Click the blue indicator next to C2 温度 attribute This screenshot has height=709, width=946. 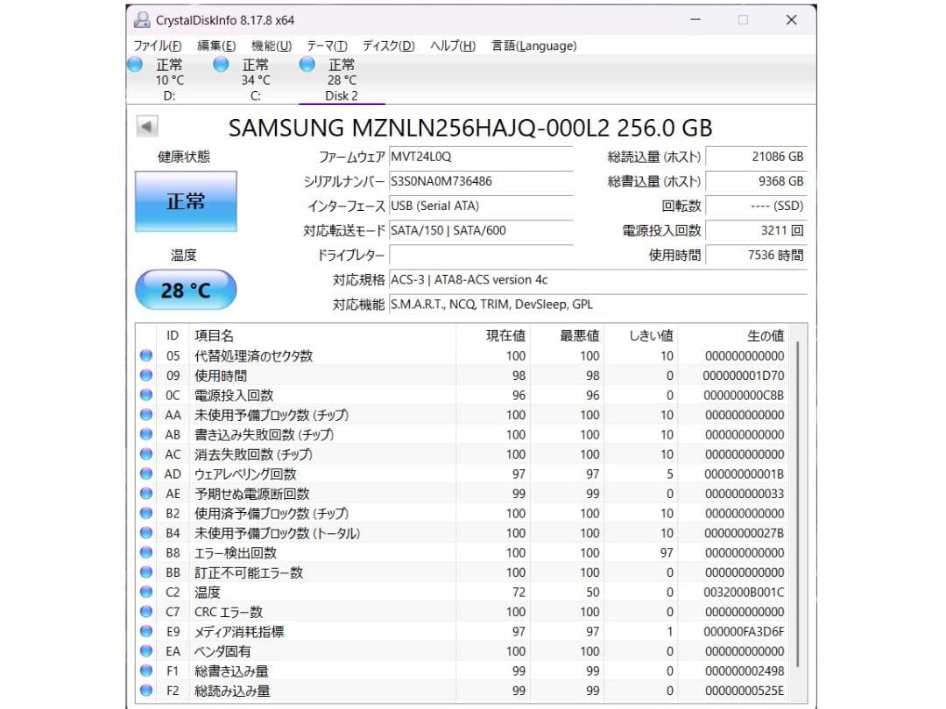[x=145, y=593]
